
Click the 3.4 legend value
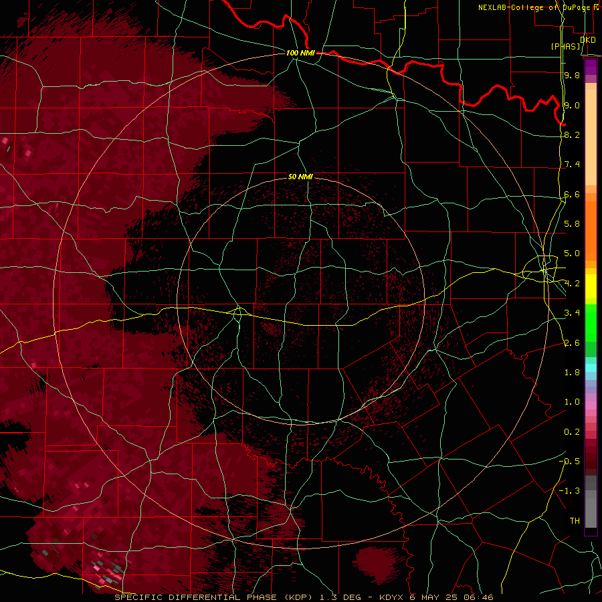572,313
